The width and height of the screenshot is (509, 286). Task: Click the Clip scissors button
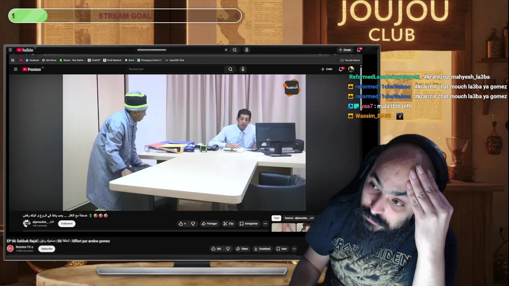[x=228, y=224]
